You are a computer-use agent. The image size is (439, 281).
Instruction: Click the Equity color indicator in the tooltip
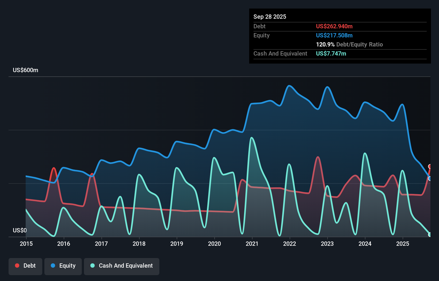[334, 35]
